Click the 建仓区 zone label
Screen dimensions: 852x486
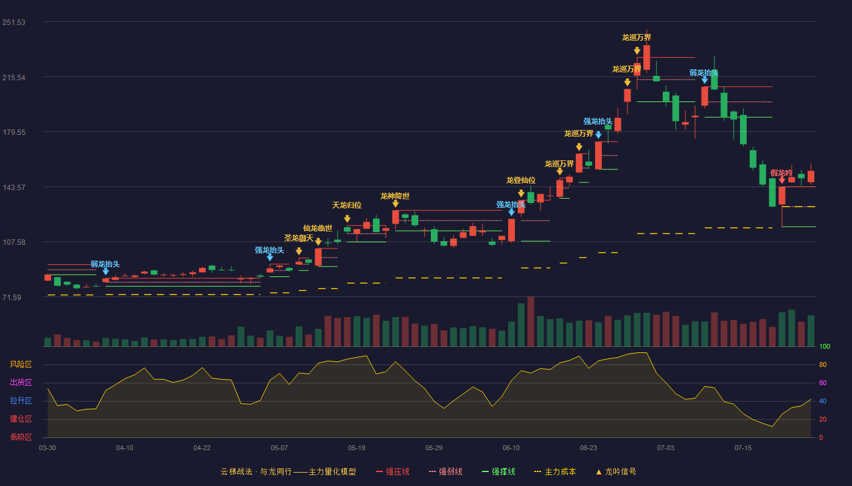[21, 419]
